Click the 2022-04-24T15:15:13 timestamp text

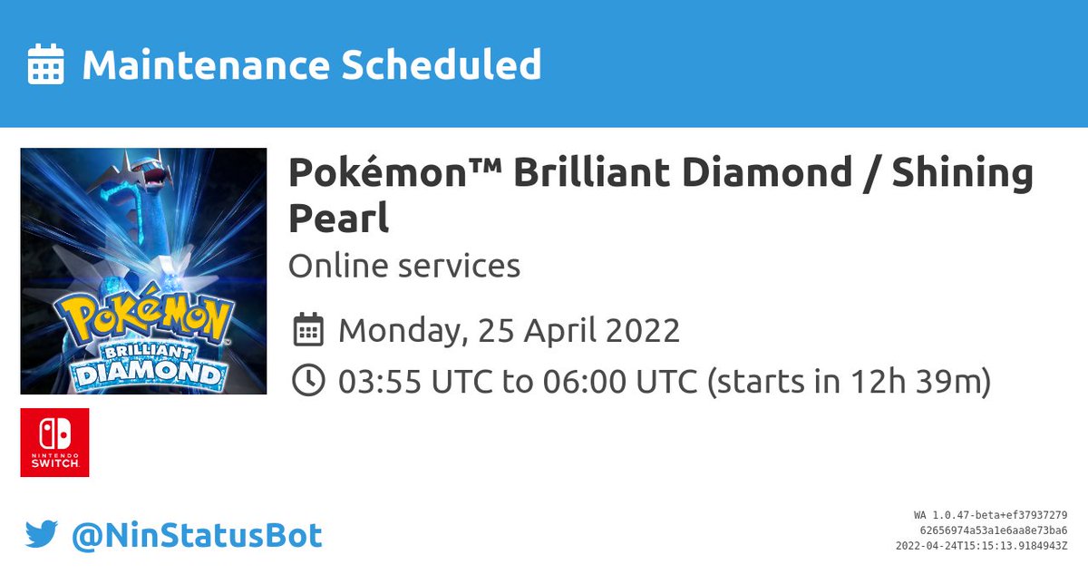(981, 545)
